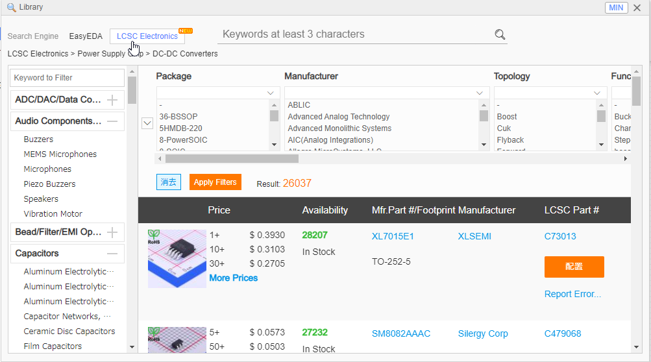Click SM8082AAAC product thumbnail image

[x=177, y=340]
